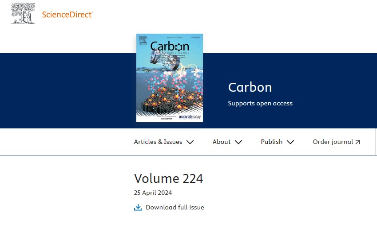Open the About dropdown menu
Image resolution: width=377 pixels, height=240 pixels.
coord(227,142)
